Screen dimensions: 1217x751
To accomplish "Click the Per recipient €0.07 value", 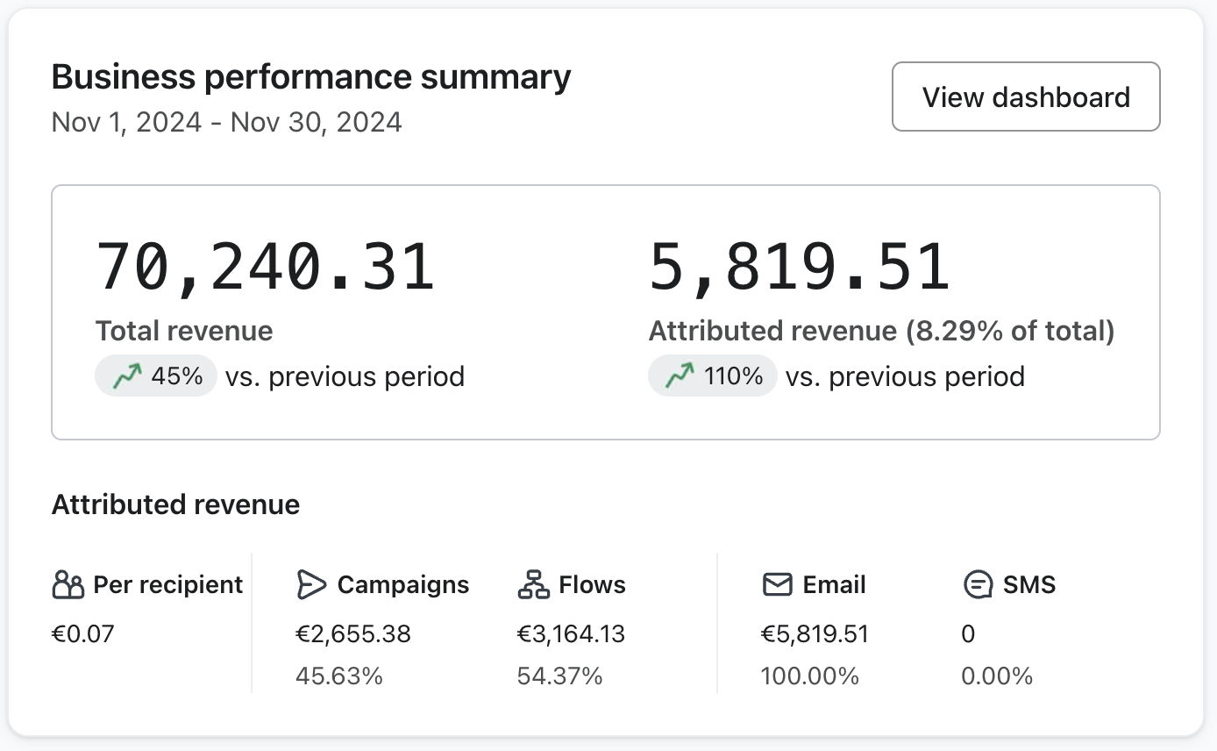I will tap(83, 633).
